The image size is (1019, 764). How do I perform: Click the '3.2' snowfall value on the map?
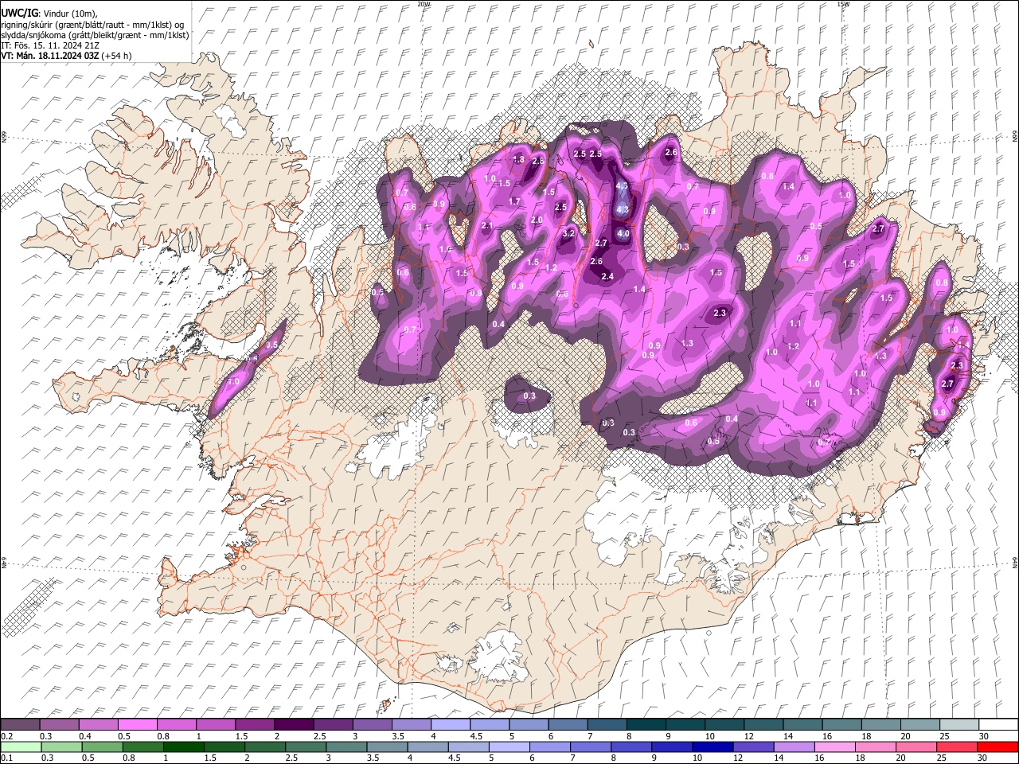568,234
